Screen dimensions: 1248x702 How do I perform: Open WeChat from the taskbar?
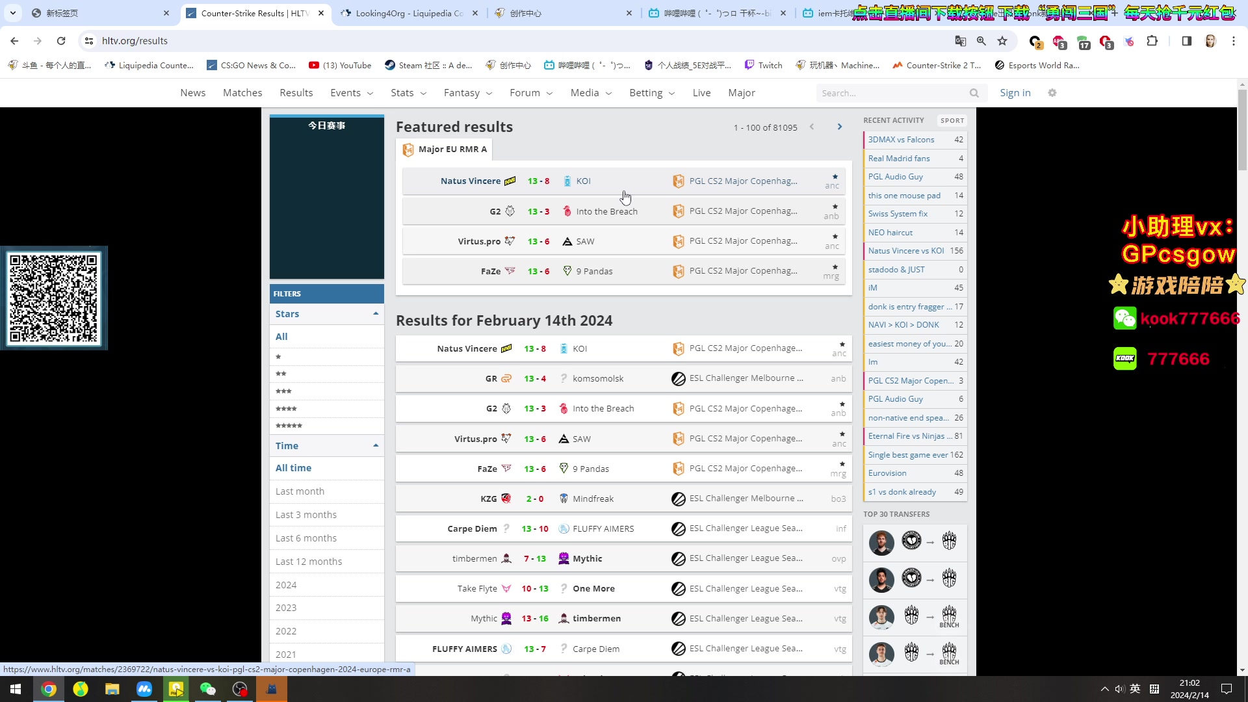pyautogui.click(x=208, y=689)
